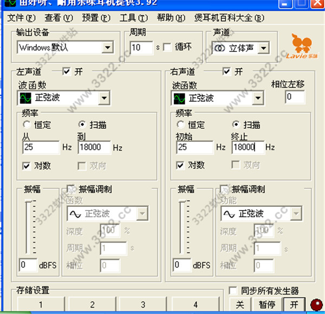Click right modulation 周期 field
Image resolution: width=325 pixels, height=314 pixels.
point(267,248)
